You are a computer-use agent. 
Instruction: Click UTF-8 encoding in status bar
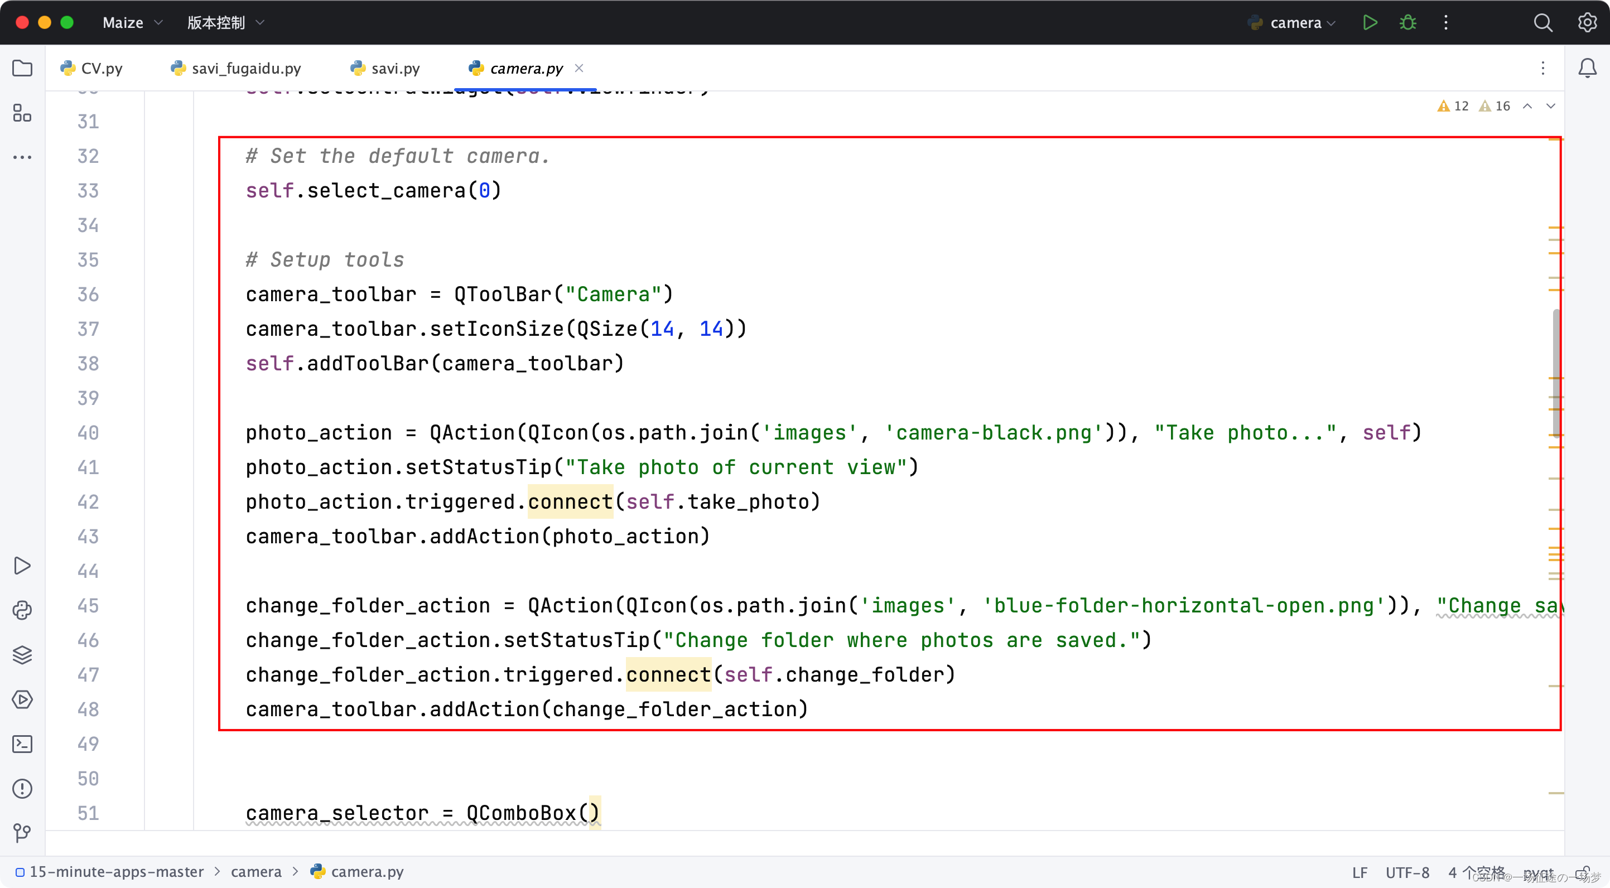[1407, 872]
